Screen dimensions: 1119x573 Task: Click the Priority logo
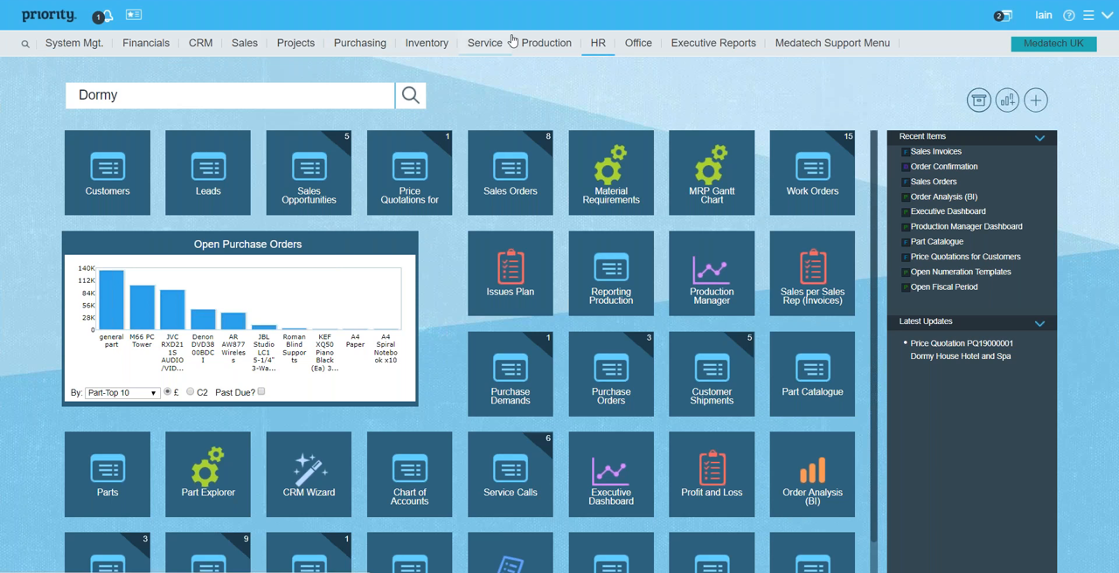[49, 16]
